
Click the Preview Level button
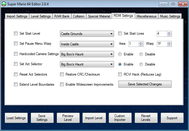(x=68, y=118)
